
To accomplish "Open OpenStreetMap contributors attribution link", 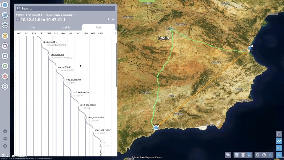I will tap(148, 157).
